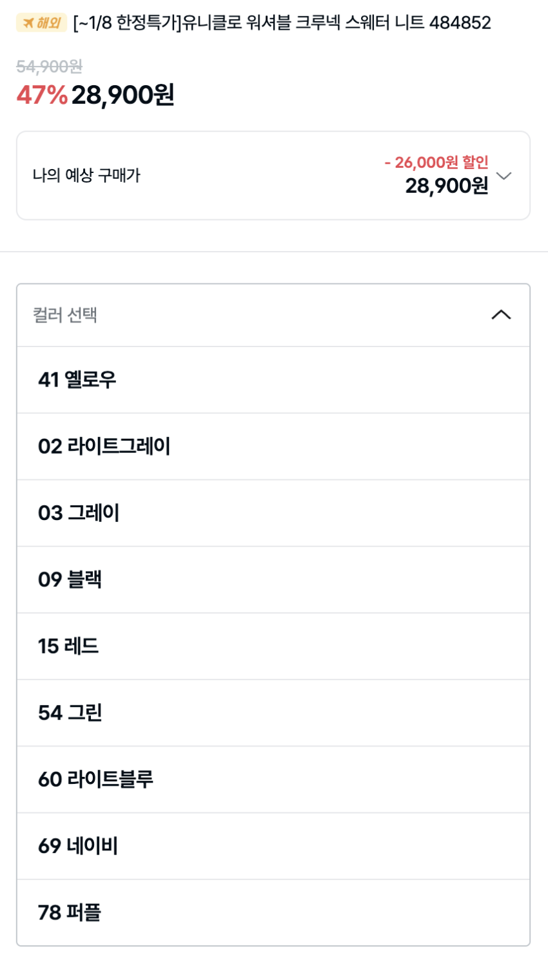Click the crossed-out 54,900원 original price

(49, 66)
